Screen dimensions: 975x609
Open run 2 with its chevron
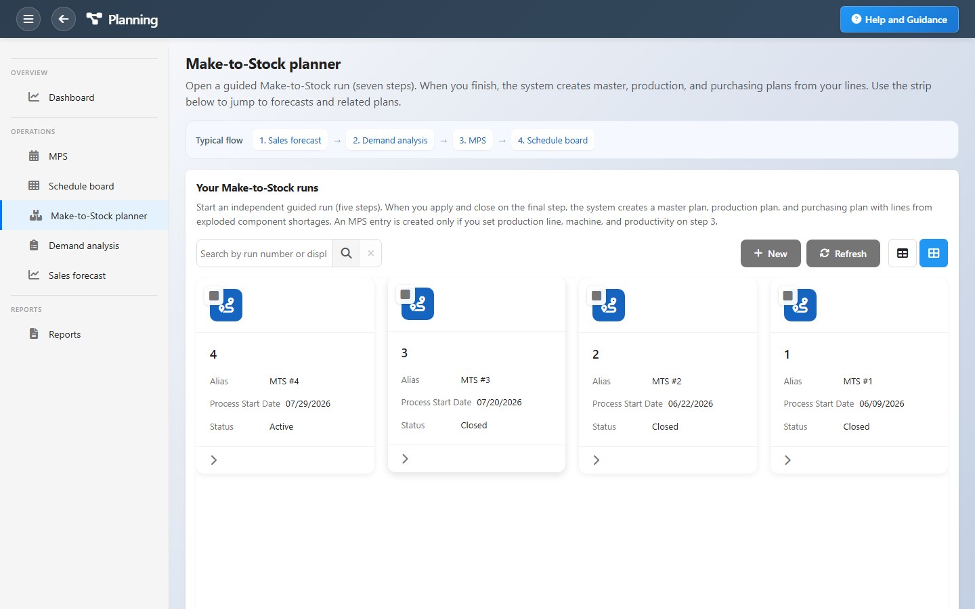tap(597, 460)
